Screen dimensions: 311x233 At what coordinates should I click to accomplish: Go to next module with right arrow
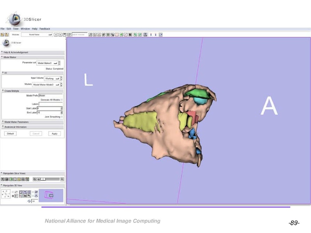point(60,35)
